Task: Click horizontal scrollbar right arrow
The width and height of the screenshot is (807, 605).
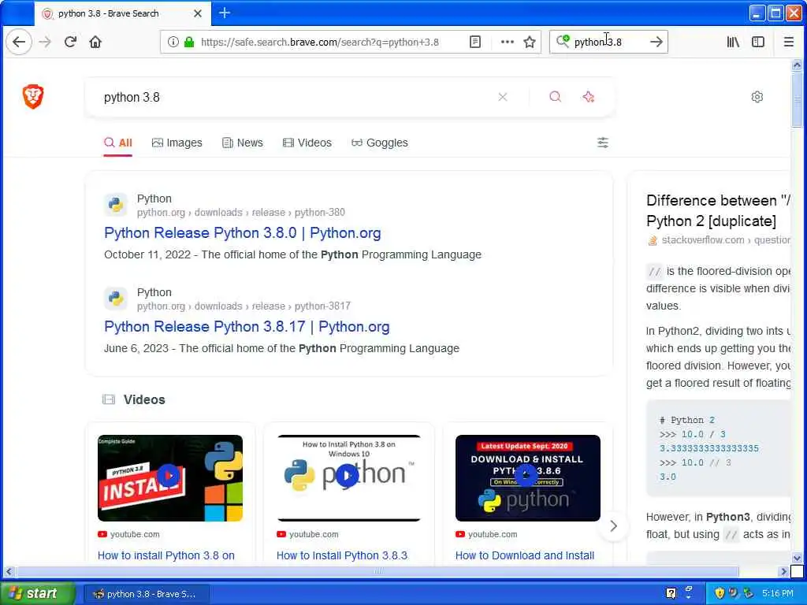Action: point(783,572)
